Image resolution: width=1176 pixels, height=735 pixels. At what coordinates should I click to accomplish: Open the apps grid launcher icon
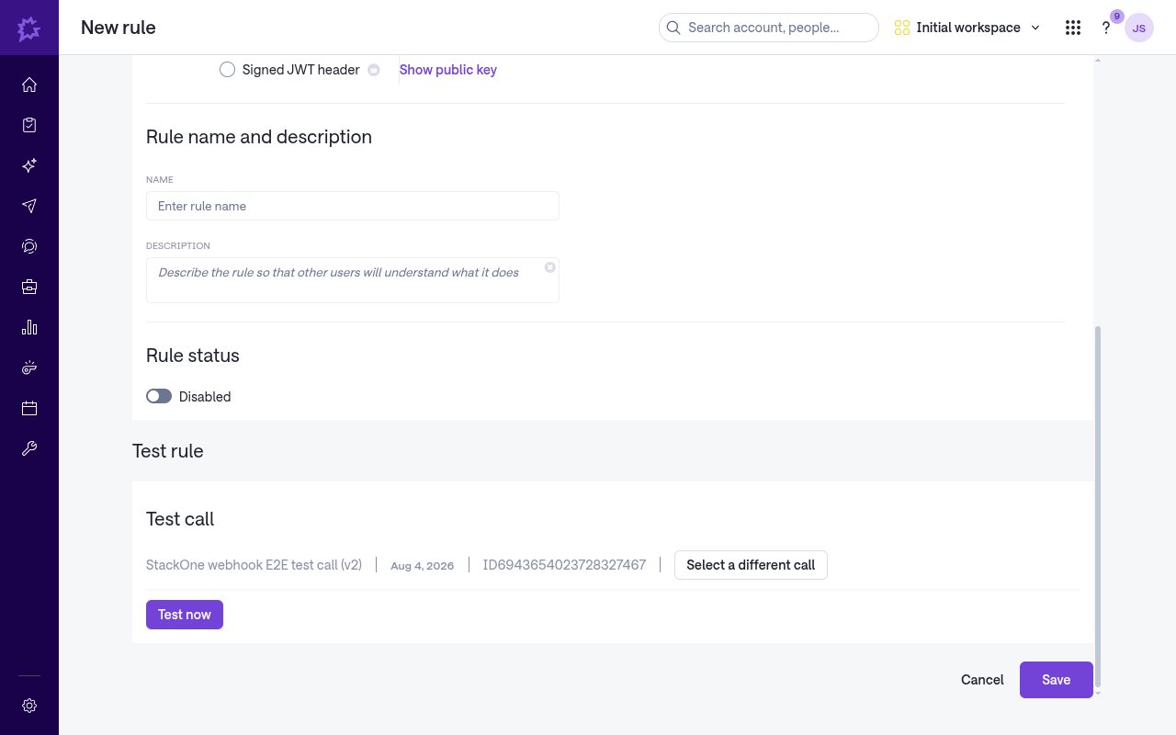pos(1072,28)
